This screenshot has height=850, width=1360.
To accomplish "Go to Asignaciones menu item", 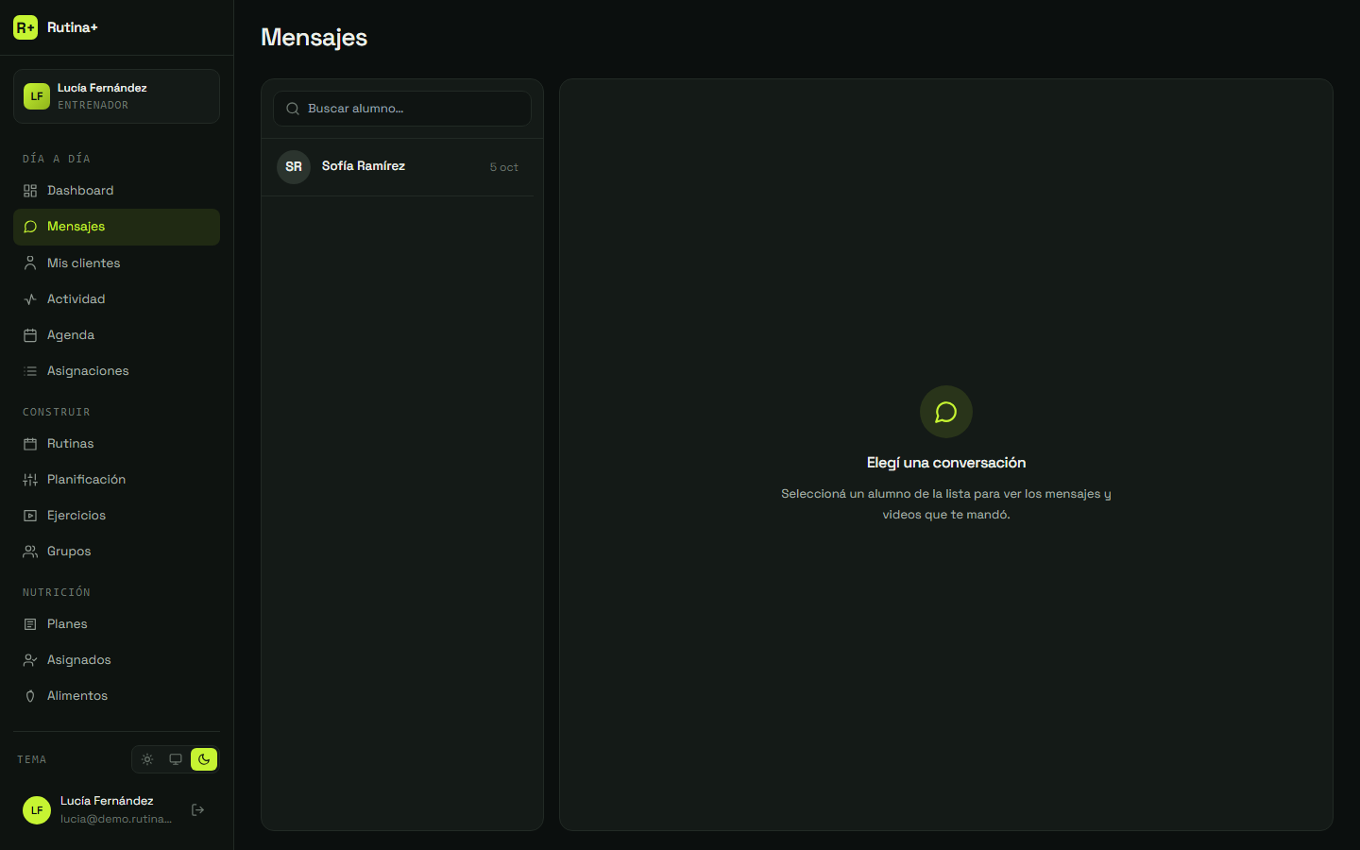I will [116, 371].
